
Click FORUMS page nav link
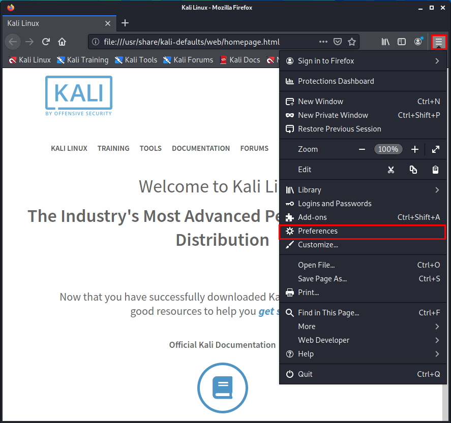coord(254,148)
